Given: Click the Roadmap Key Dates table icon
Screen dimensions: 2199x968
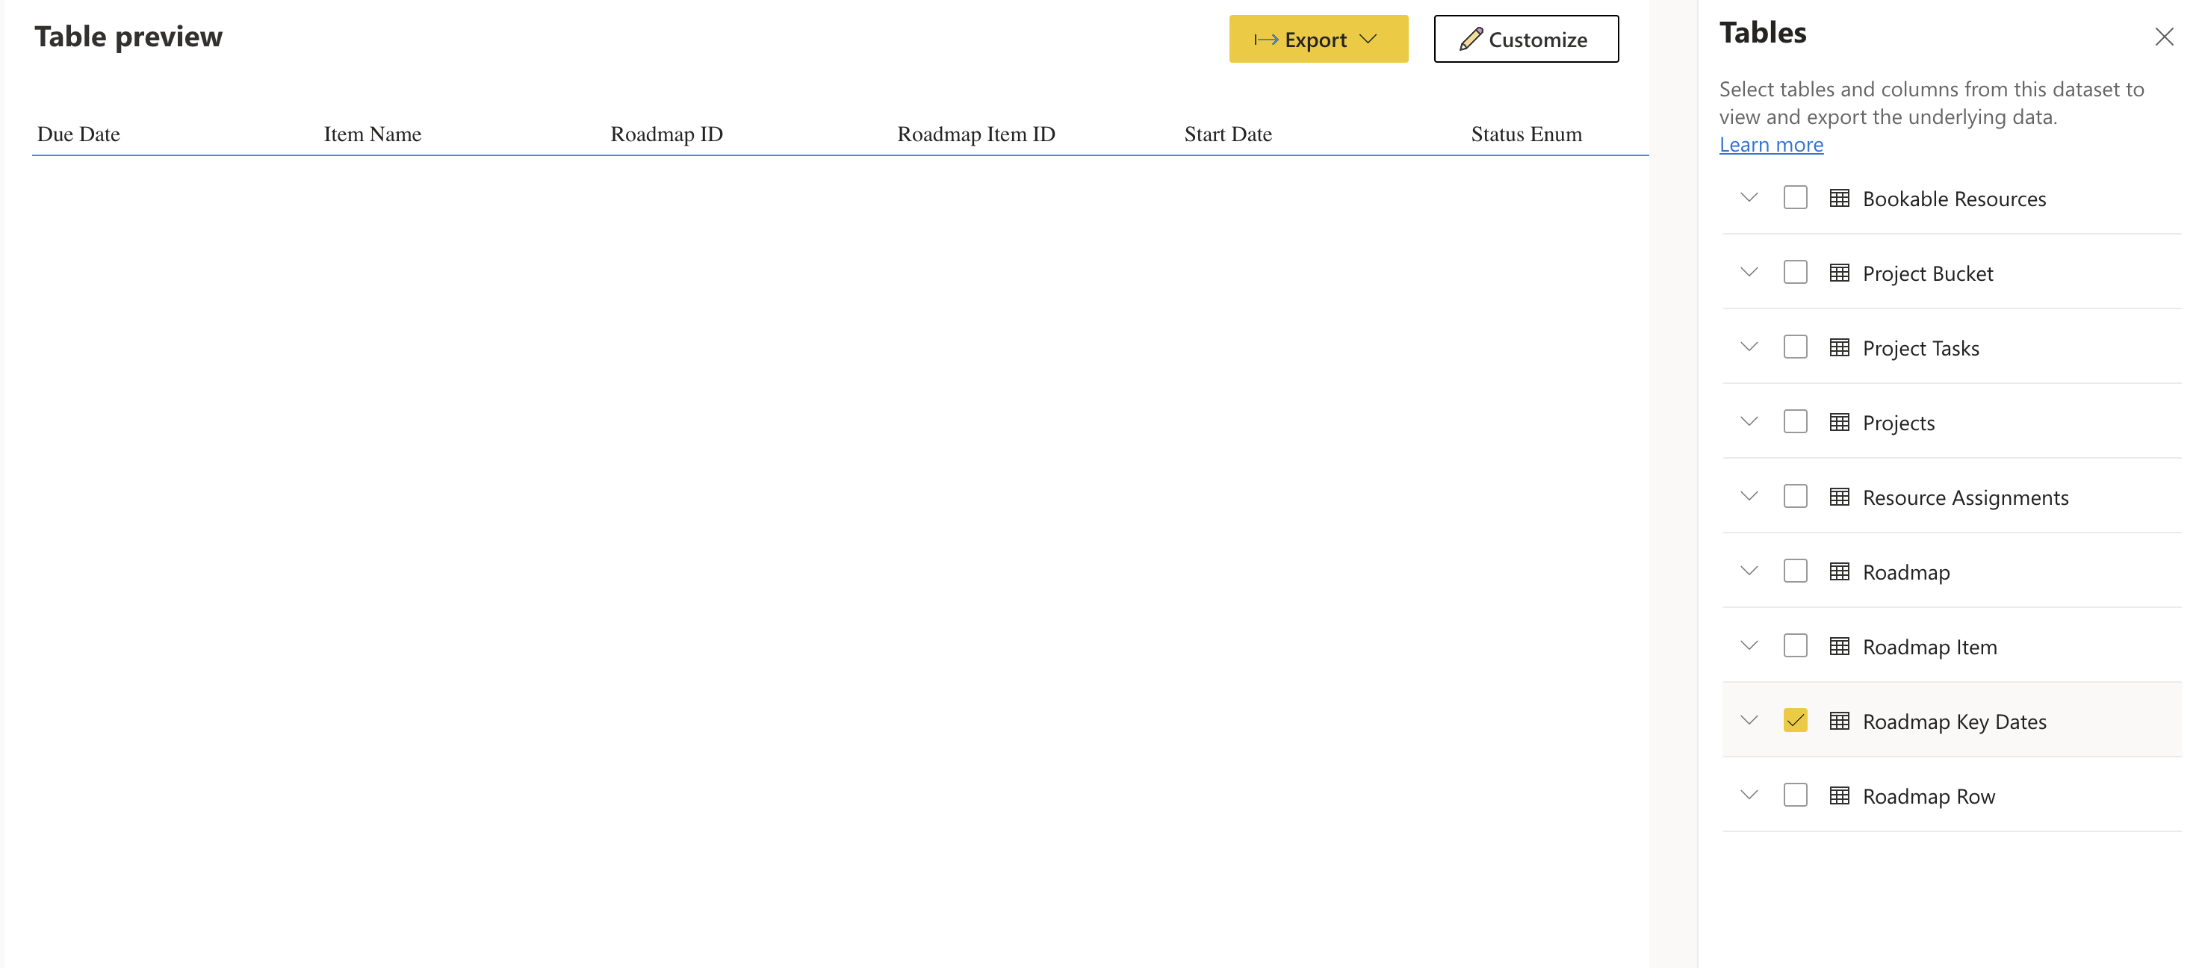Looking at the screenshot, I should 1840,721.
